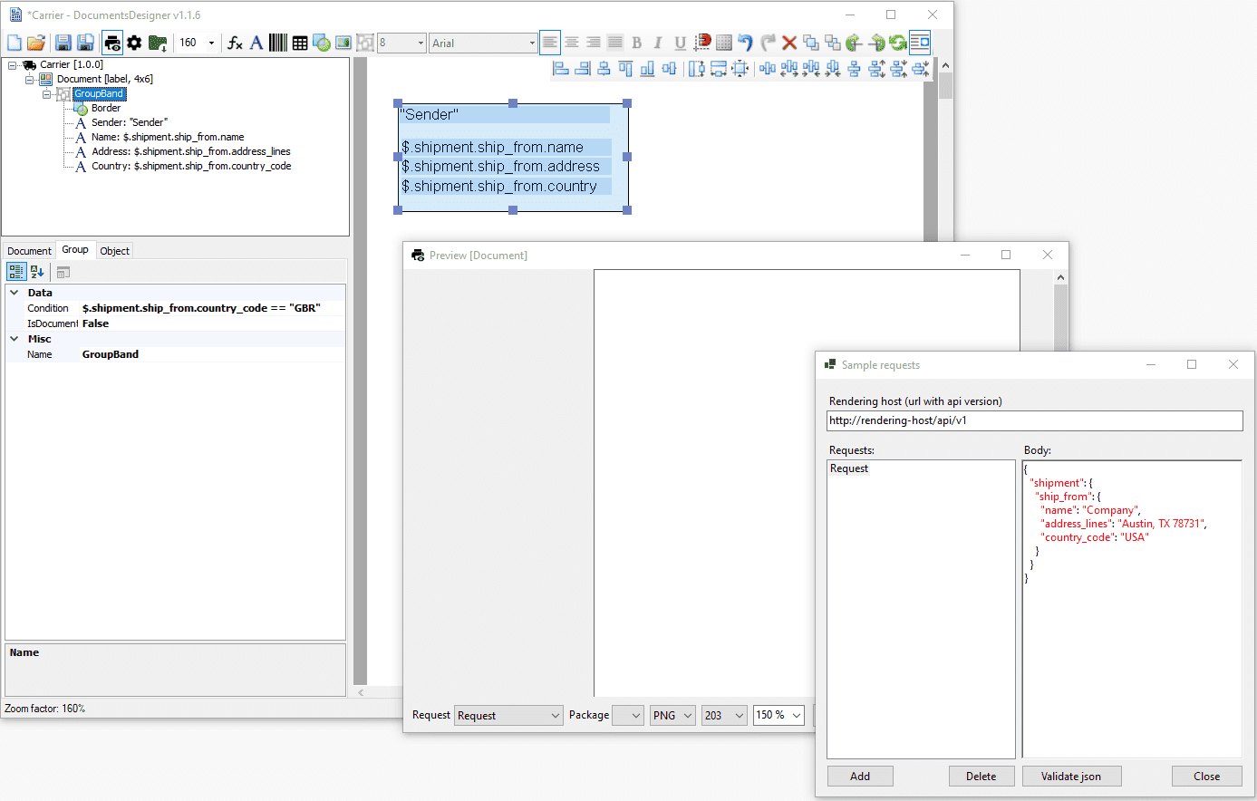
Task: Click the Add button in Sample requests
Action: [860, 777]
